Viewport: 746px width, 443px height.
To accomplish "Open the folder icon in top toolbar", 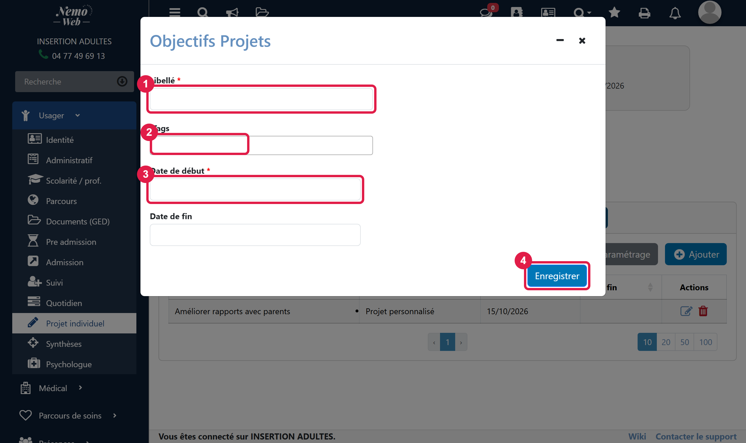I will [262, 13].
